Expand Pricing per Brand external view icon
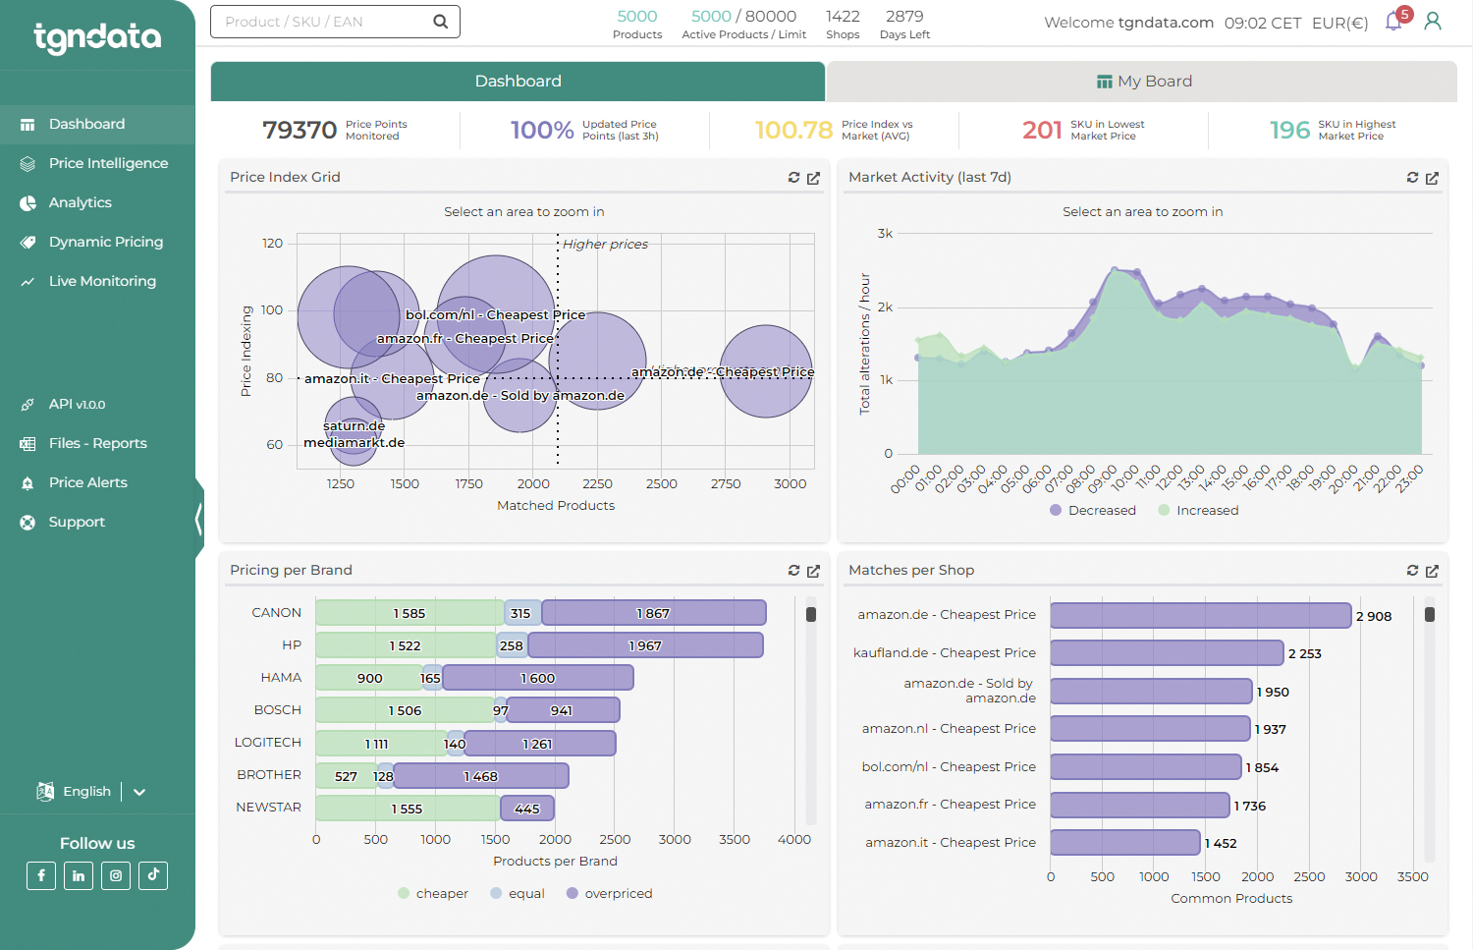The height and width of the screenshot is (950, 1473). 813,571
